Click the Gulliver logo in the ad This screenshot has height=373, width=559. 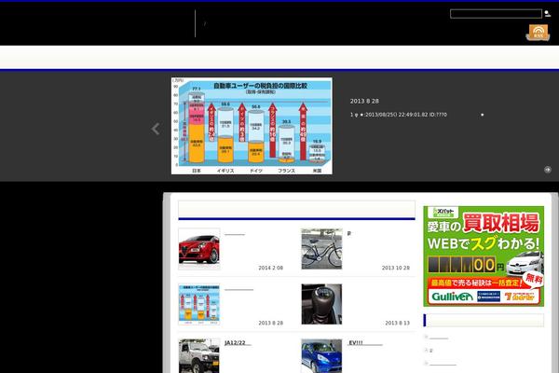tap(452, 297)
